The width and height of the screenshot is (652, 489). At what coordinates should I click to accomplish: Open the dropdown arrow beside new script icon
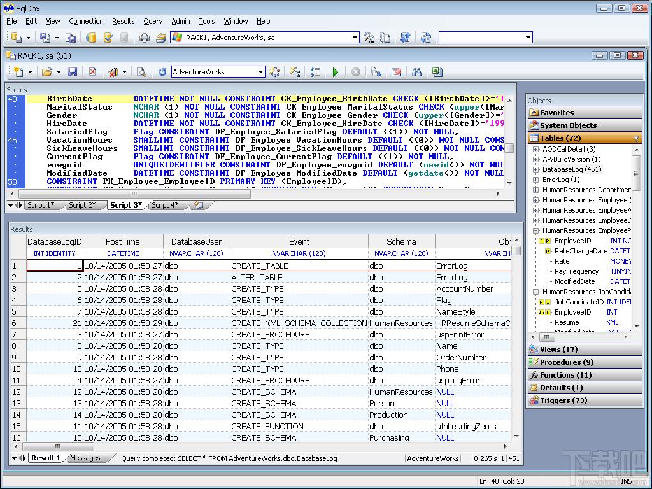tap(30, 73)
